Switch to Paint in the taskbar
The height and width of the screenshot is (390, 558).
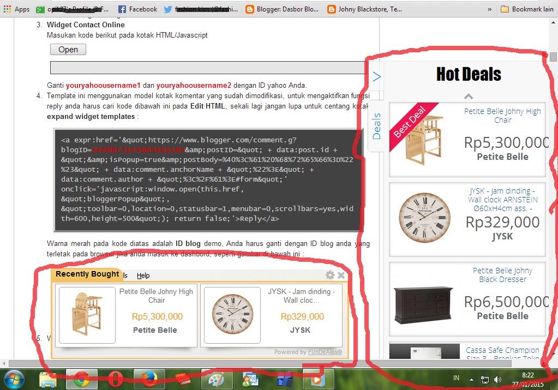(217, 380)
